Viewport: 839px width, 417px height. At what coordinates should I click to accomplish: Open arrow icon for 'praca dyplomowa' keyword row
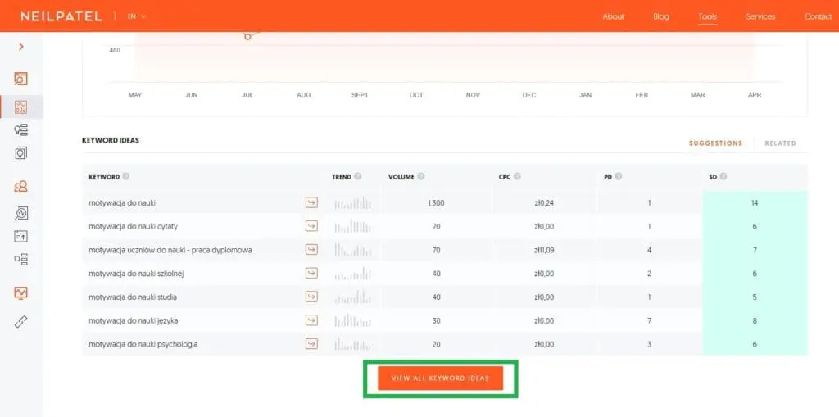(311, 249)
